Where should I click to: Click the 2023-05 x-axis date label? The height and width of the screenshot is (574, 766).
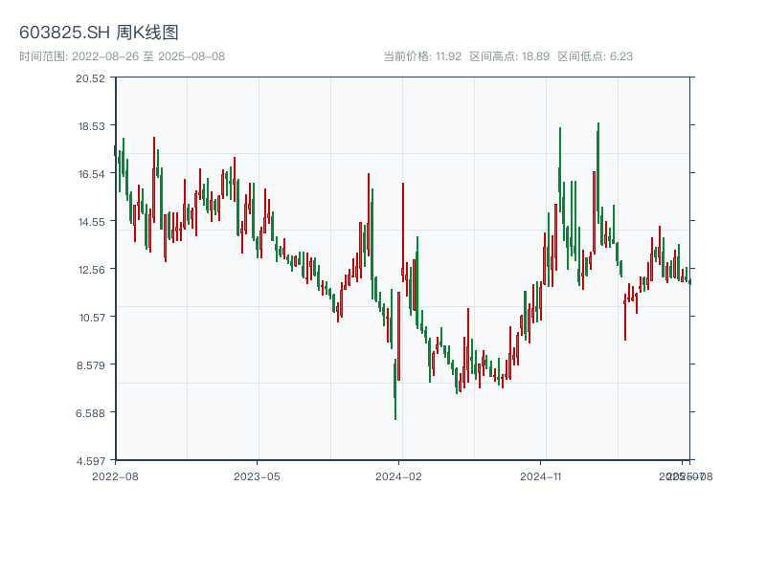tap(257, 475)
